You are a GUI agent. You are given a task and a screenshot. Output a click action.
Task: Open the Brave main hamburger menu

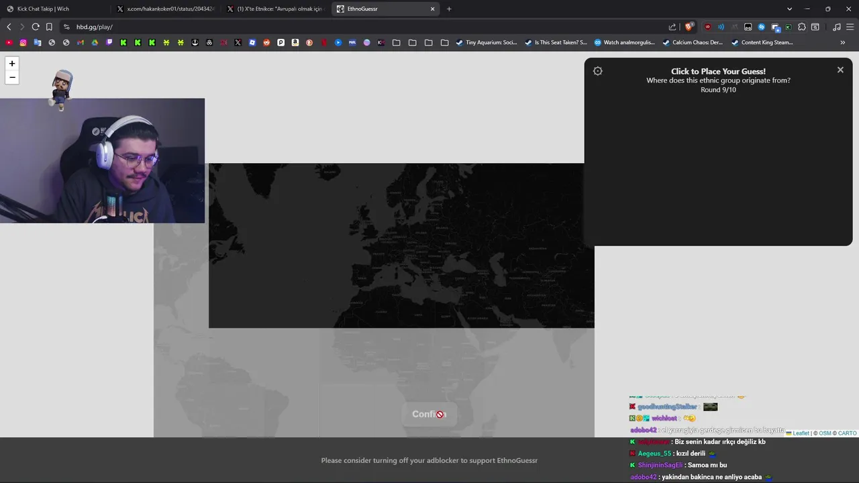850,27
